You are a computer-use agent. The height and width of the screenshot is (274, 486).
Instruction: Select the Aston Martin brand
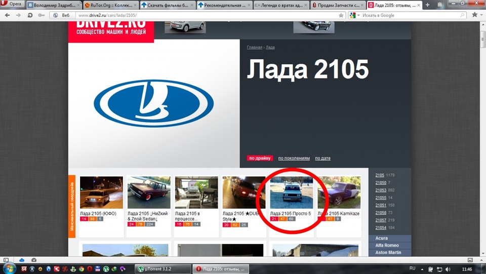pyautogui.click(x=390, y=252)
